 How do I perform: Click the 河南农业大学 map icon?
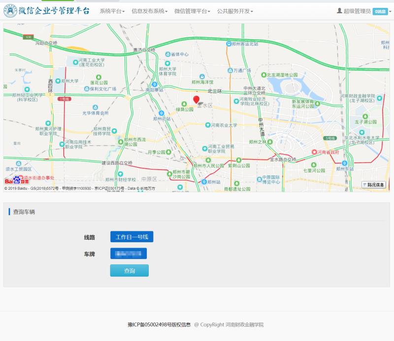(x=208, y=125)
